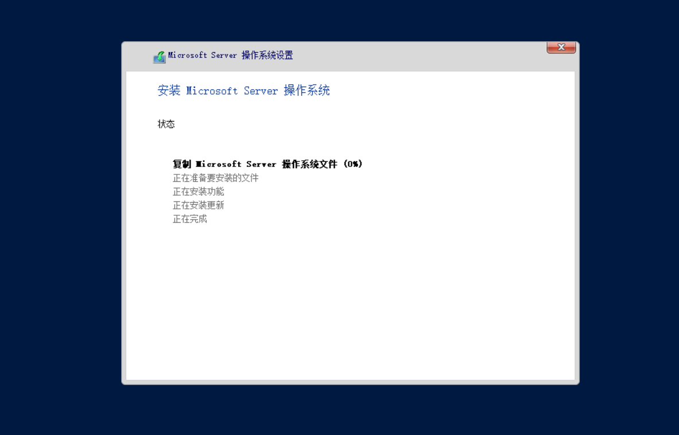Viewport: 679px width, 435px height.
Task: Click the (0%) progress percentage
Action: 353,164
